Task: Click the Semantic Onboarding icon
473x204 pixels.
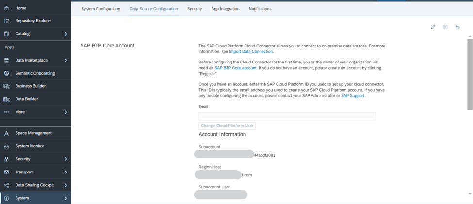Action: point(7,73)
